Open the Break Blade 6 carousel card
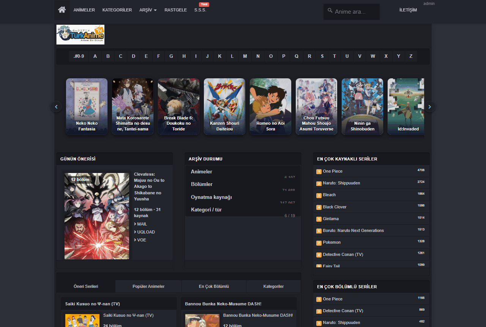Viewport: 486px width, 327px height. tap(178, 106)
